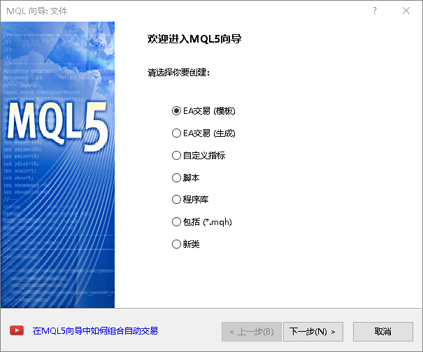Viewport: 423px width, 352px height.
Task: Close the MQL wizard dialog
Action: tap(406, 10)
